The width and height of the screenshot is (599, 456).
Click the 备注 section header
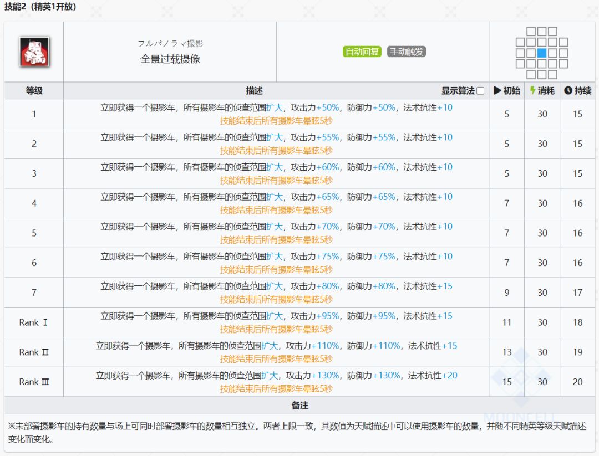[x=299, y=405]
